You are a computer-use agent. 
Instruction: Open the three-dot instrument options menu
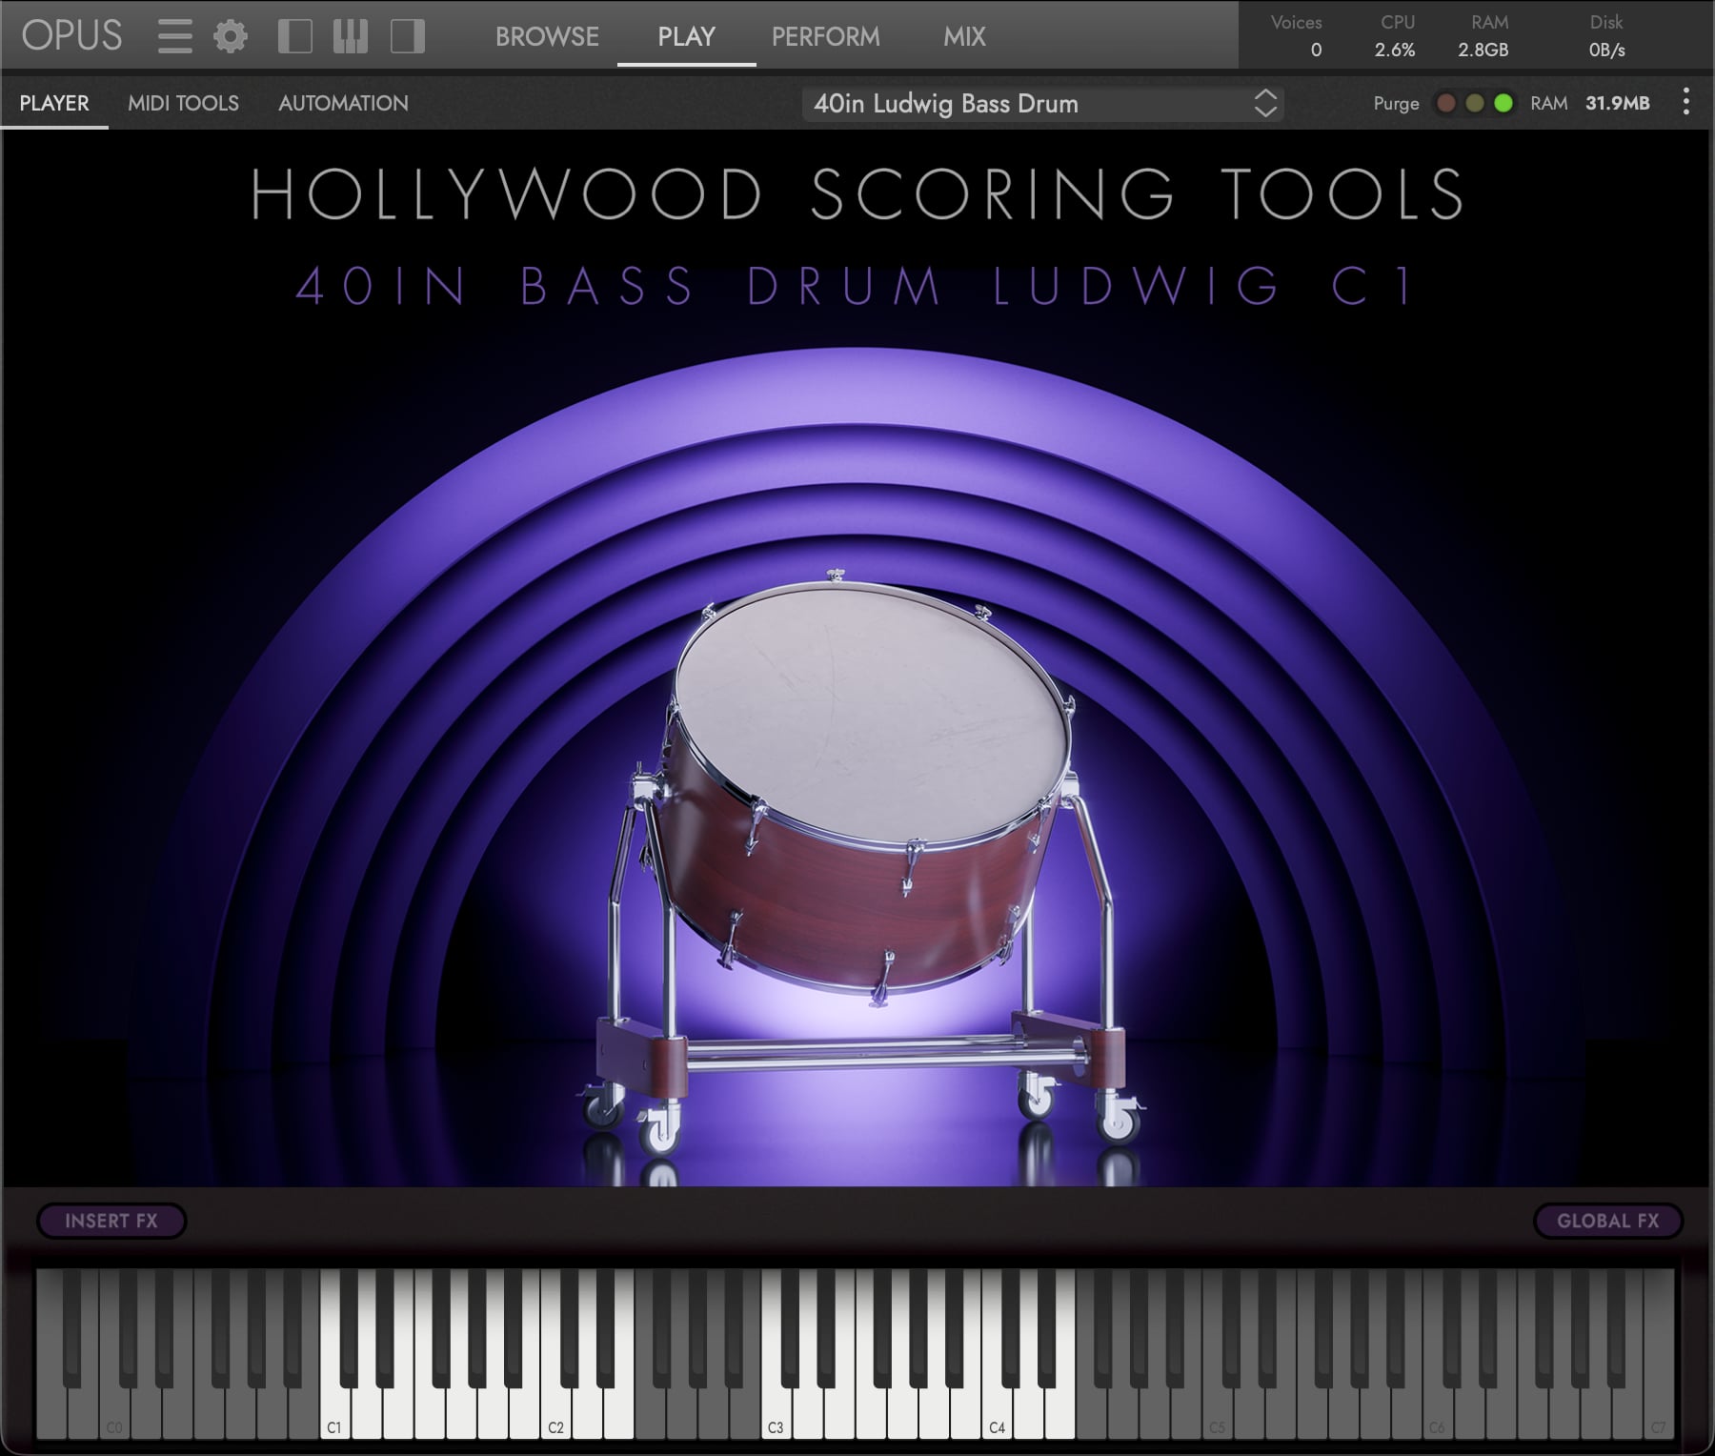tap(1686, 102)
